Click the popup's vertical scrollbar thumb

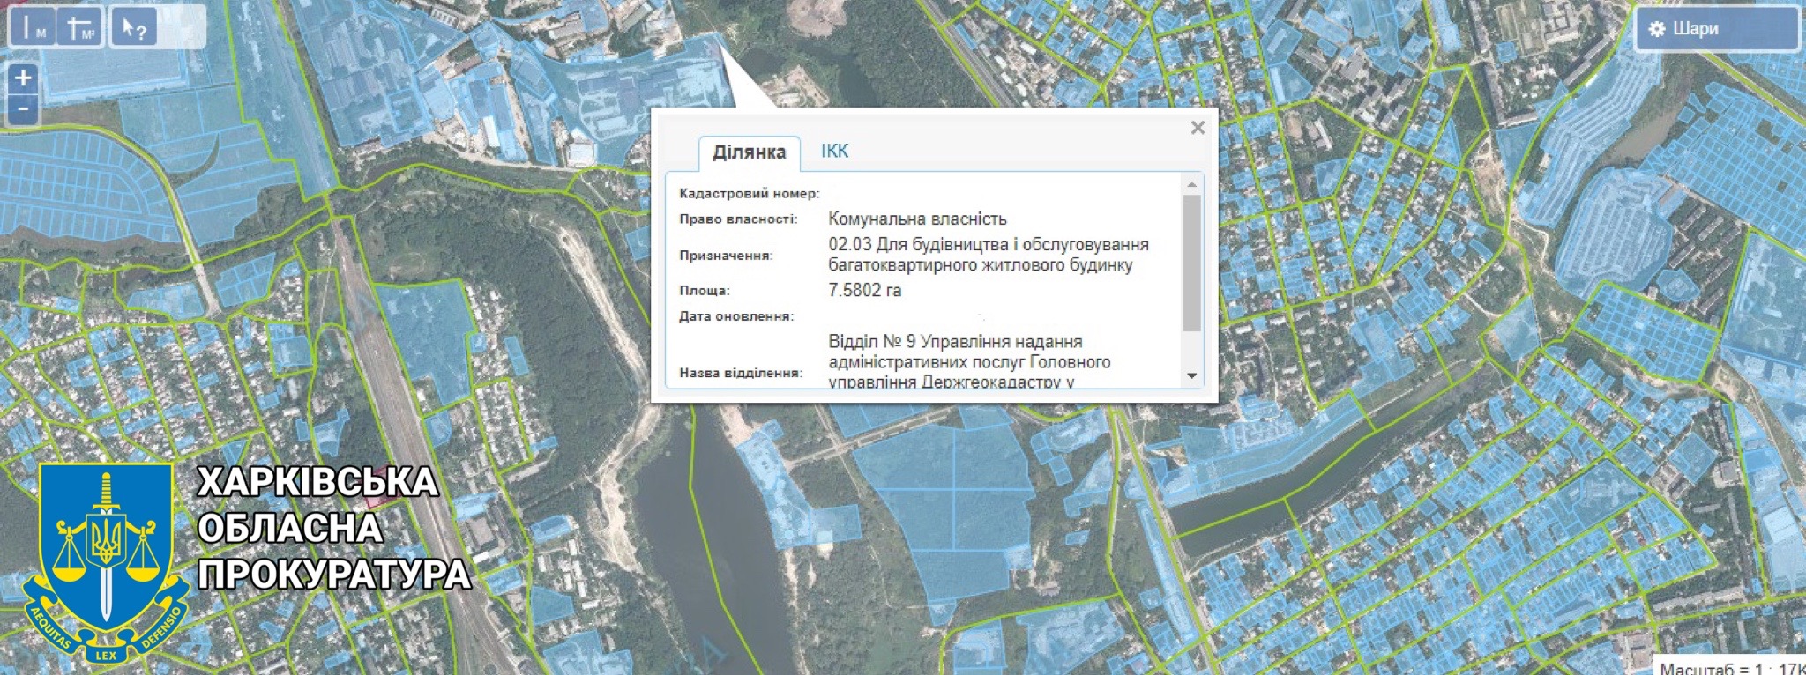coord(1191,263)
